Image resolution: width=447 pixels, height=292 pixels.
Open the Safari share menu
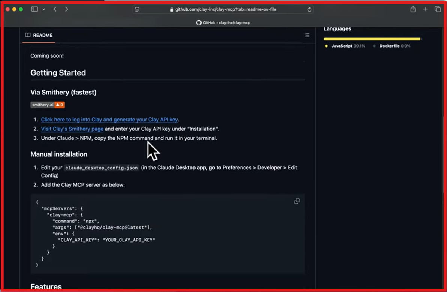click(x=413, y=9)
